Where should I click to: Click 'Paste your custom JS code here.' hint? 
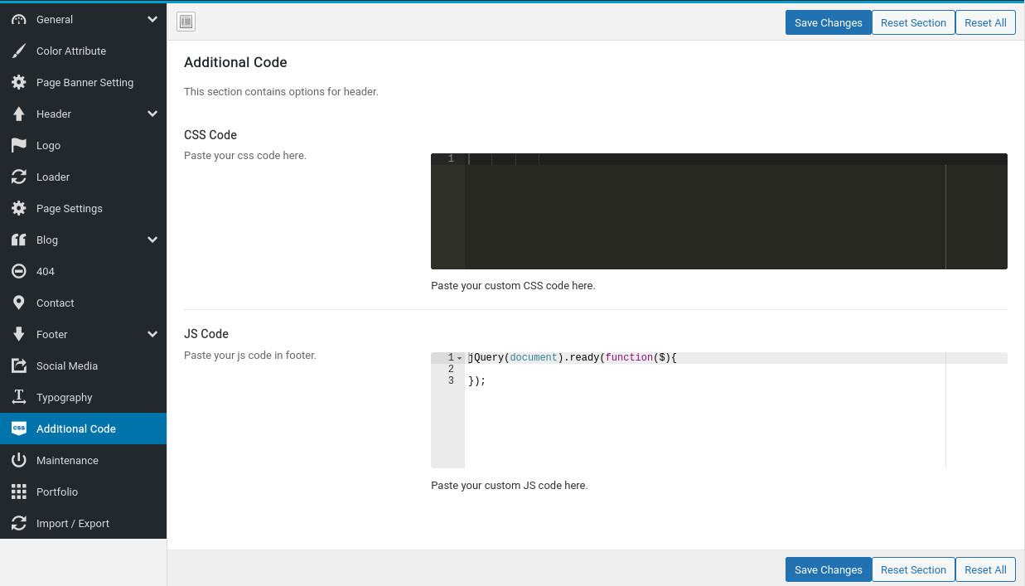click(510, 486)
